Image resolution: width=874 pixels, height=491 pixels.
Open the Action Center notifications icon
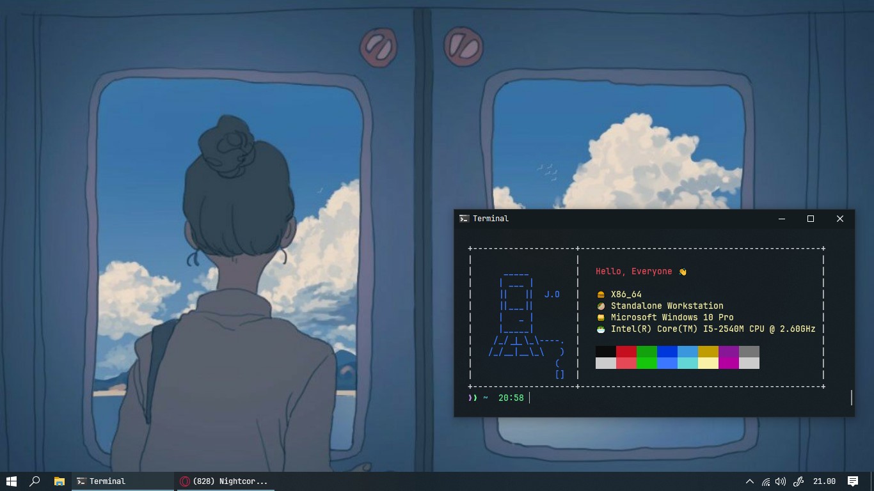click(853, 481)
